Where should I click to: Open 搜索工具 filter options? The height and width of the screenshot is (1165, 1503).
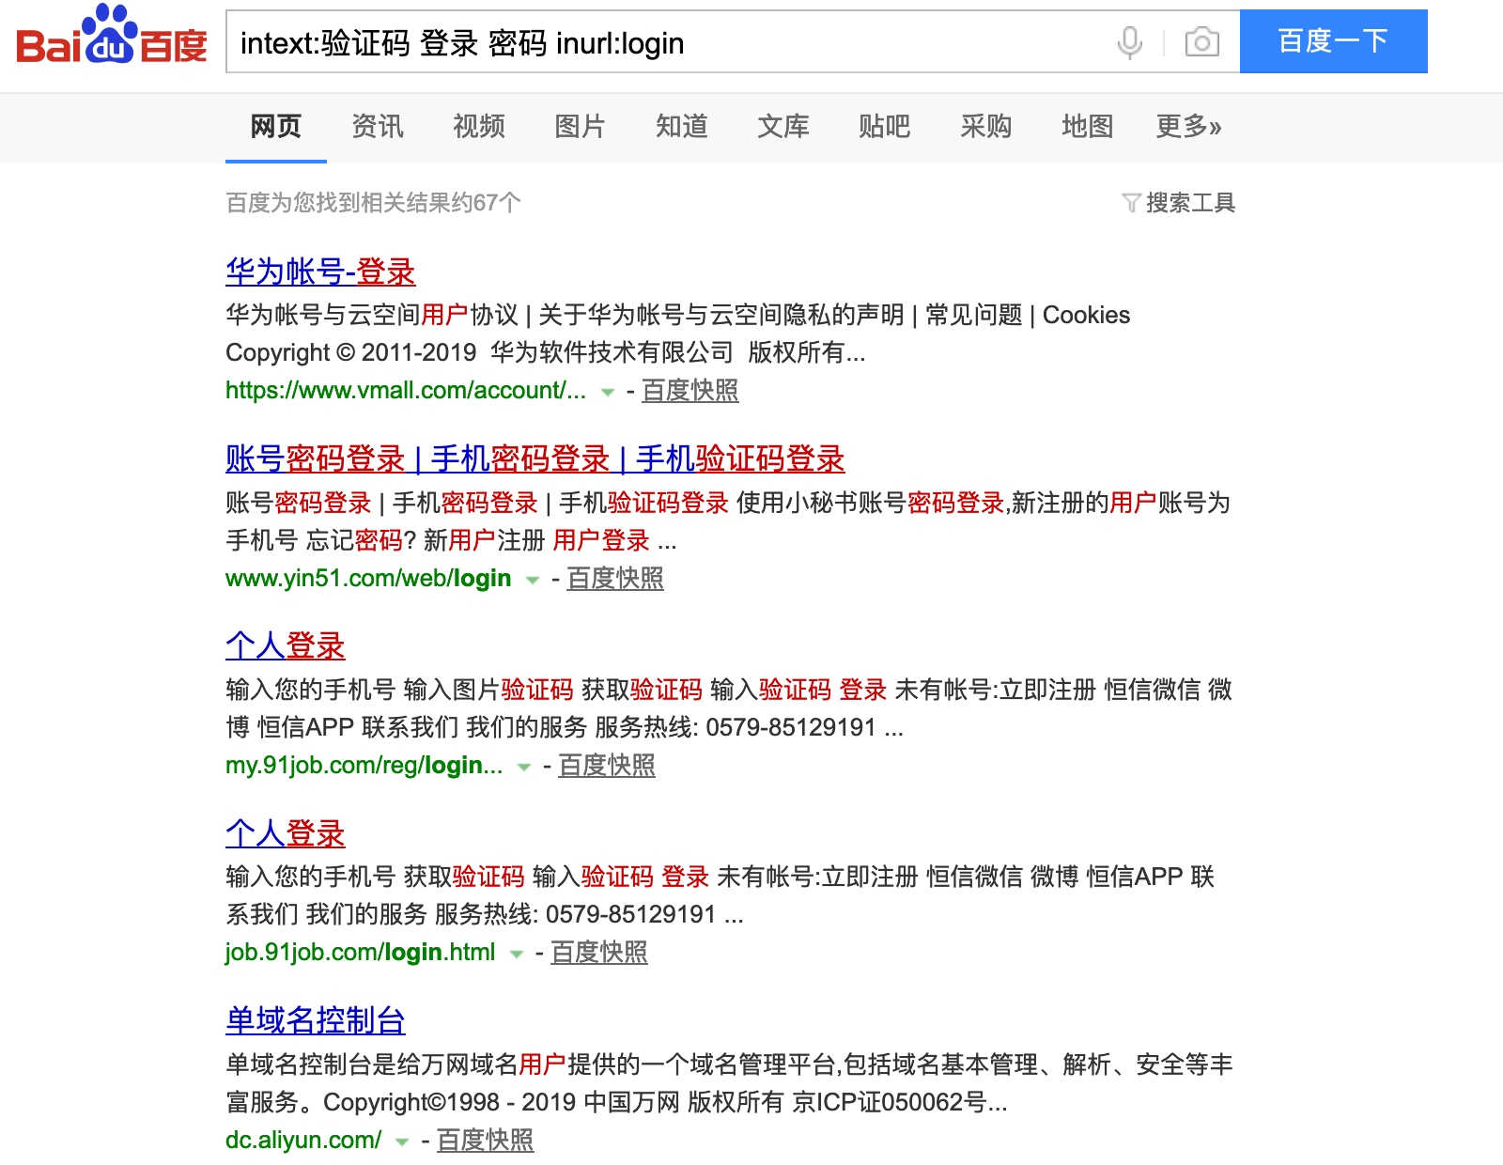pos(1179,202)
